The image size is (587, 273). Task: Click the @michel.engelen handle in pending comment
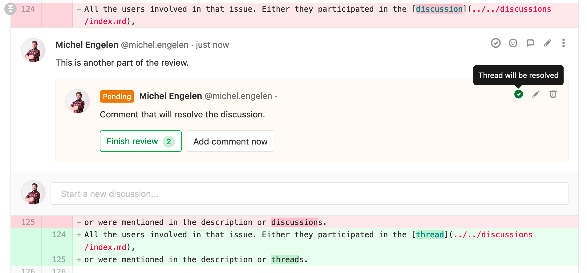point(238,96)
